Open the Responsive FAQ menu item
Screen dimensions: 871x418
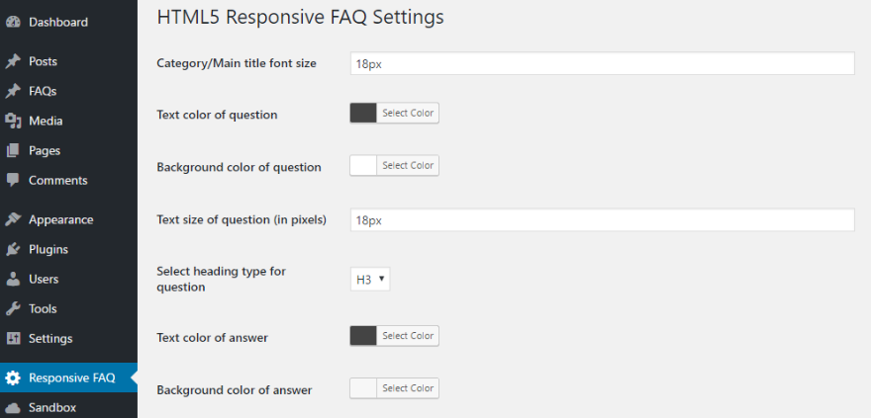(x=71, y=377)
